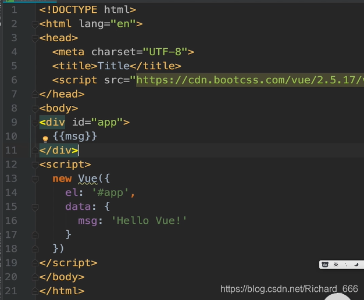Click fold end marker at closing html tag
Viewport: 364px width, 300px height.
click(x=35, y=291)
